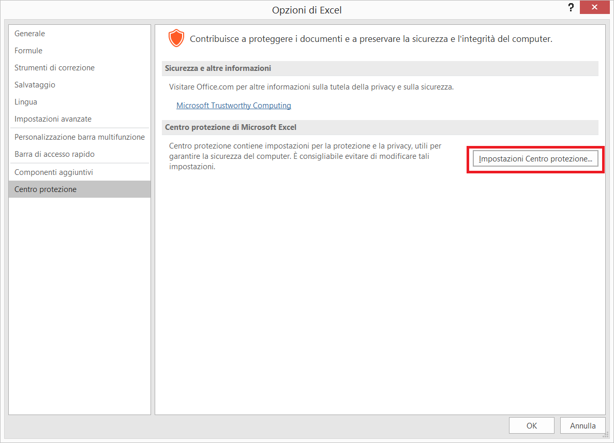Go to Strumenti di correzione settings

pos(80,68)
